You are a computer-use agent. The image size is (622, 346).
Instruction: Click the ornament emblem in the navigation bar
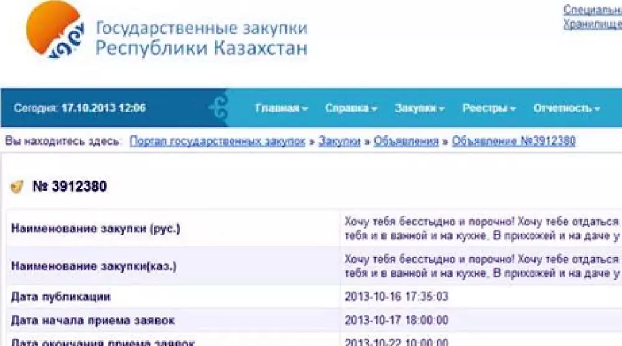click(x=218, y=108)
